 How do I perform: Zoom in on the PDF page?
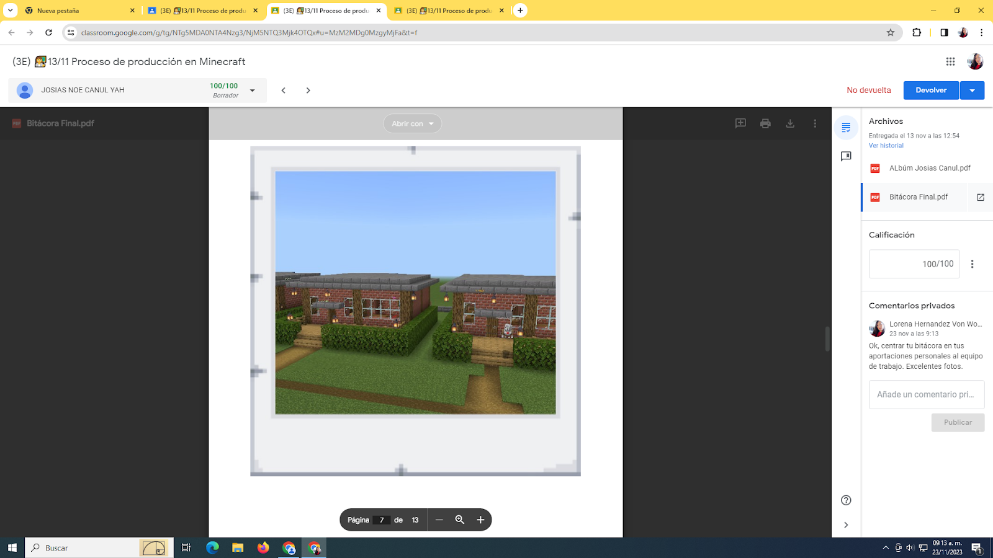coord(480,520)
